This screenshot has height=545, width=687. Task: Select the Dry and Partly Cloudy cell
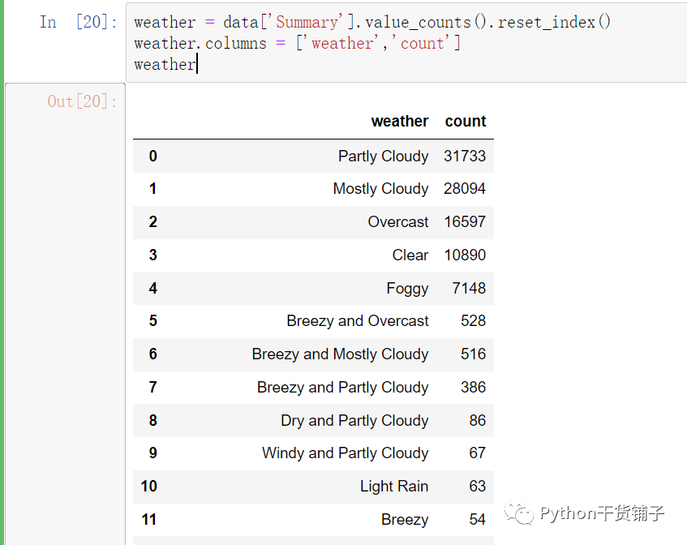[x=354, y=421]
